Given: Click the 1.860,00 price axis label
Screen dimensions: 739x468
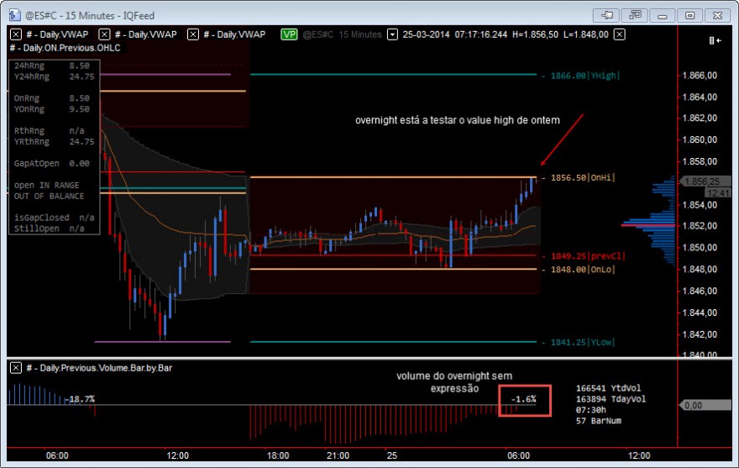Looking at the screenshot, I should pyautogui.click(x=700, y=139).
